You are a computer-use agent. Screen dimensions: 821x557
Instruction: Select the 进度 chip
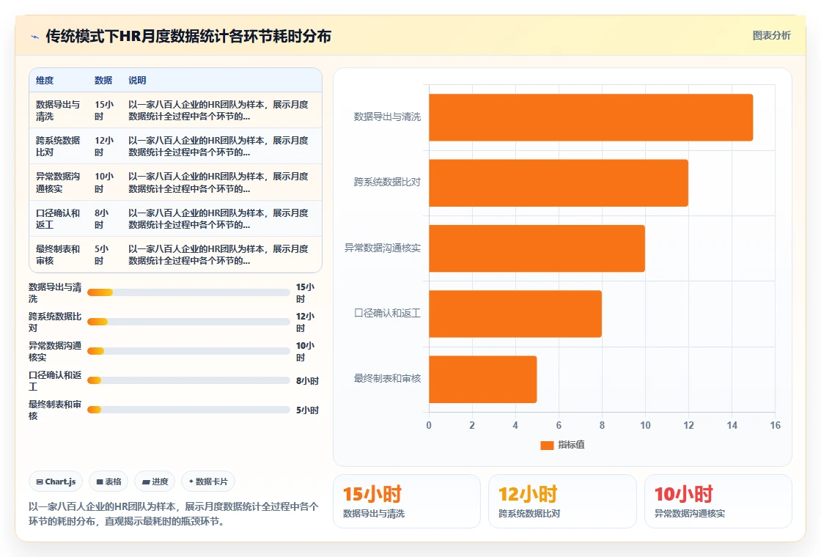pyautogui.click(x=155, y=482)
